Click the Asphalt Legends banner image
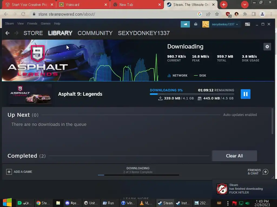 pos(53,60)
